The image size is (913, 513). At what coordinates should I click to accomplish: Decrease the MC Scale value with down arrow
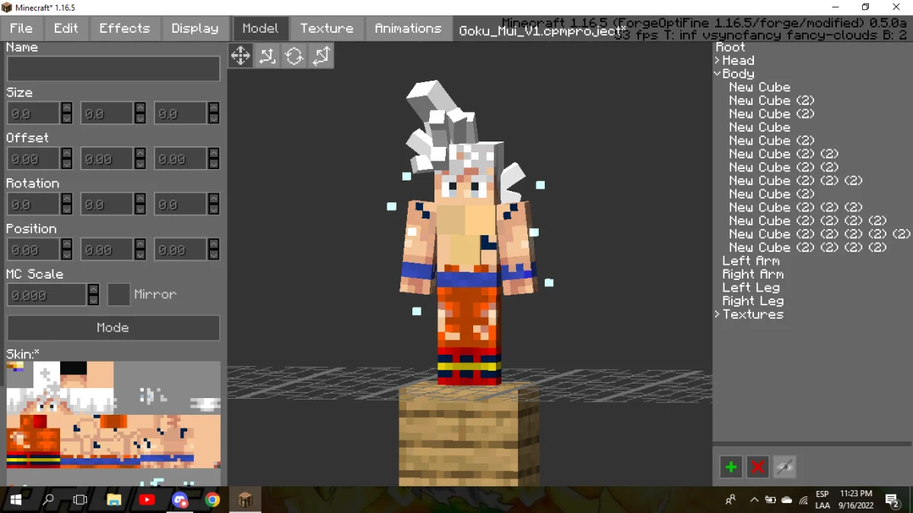[x=94, y=301]
